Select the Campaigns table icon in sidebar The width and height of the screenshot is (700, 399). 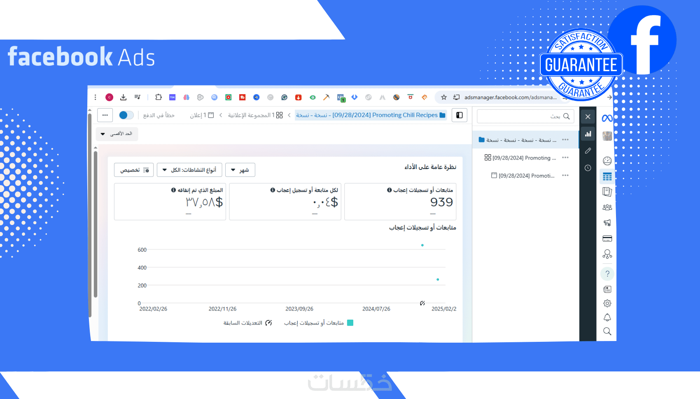click(x=607, y=176)
